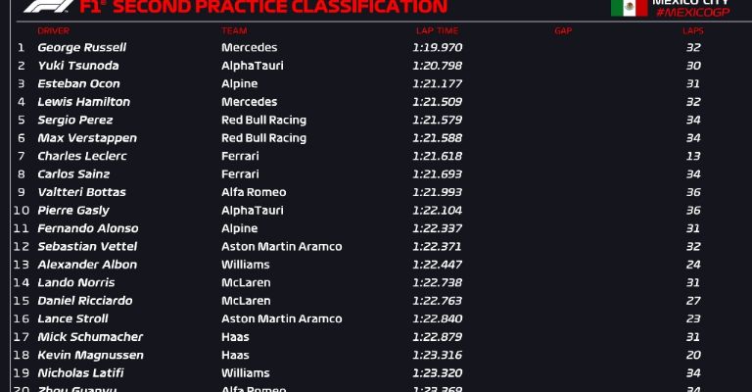Open the #MEXICOGP hashtag

pyautogui.click(x=692, y=13)
